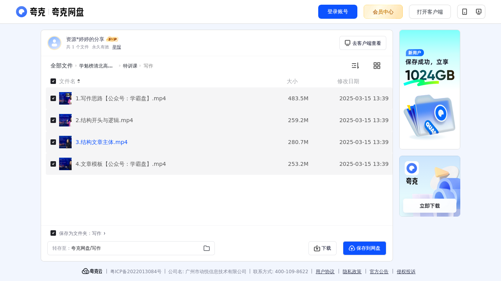
Task: Click the sharer's avatar icon
Action: point(54,43)
